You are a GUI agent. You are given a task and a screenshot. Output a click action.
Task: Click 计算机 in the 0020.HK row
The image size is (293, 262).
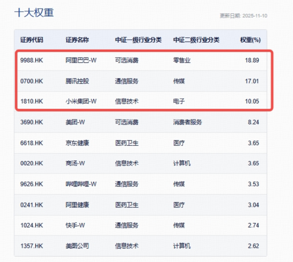(x=182, y=163)
